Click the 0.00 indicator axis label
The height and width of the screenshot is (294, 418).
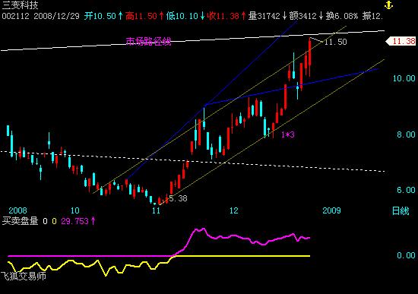(406, 255)
